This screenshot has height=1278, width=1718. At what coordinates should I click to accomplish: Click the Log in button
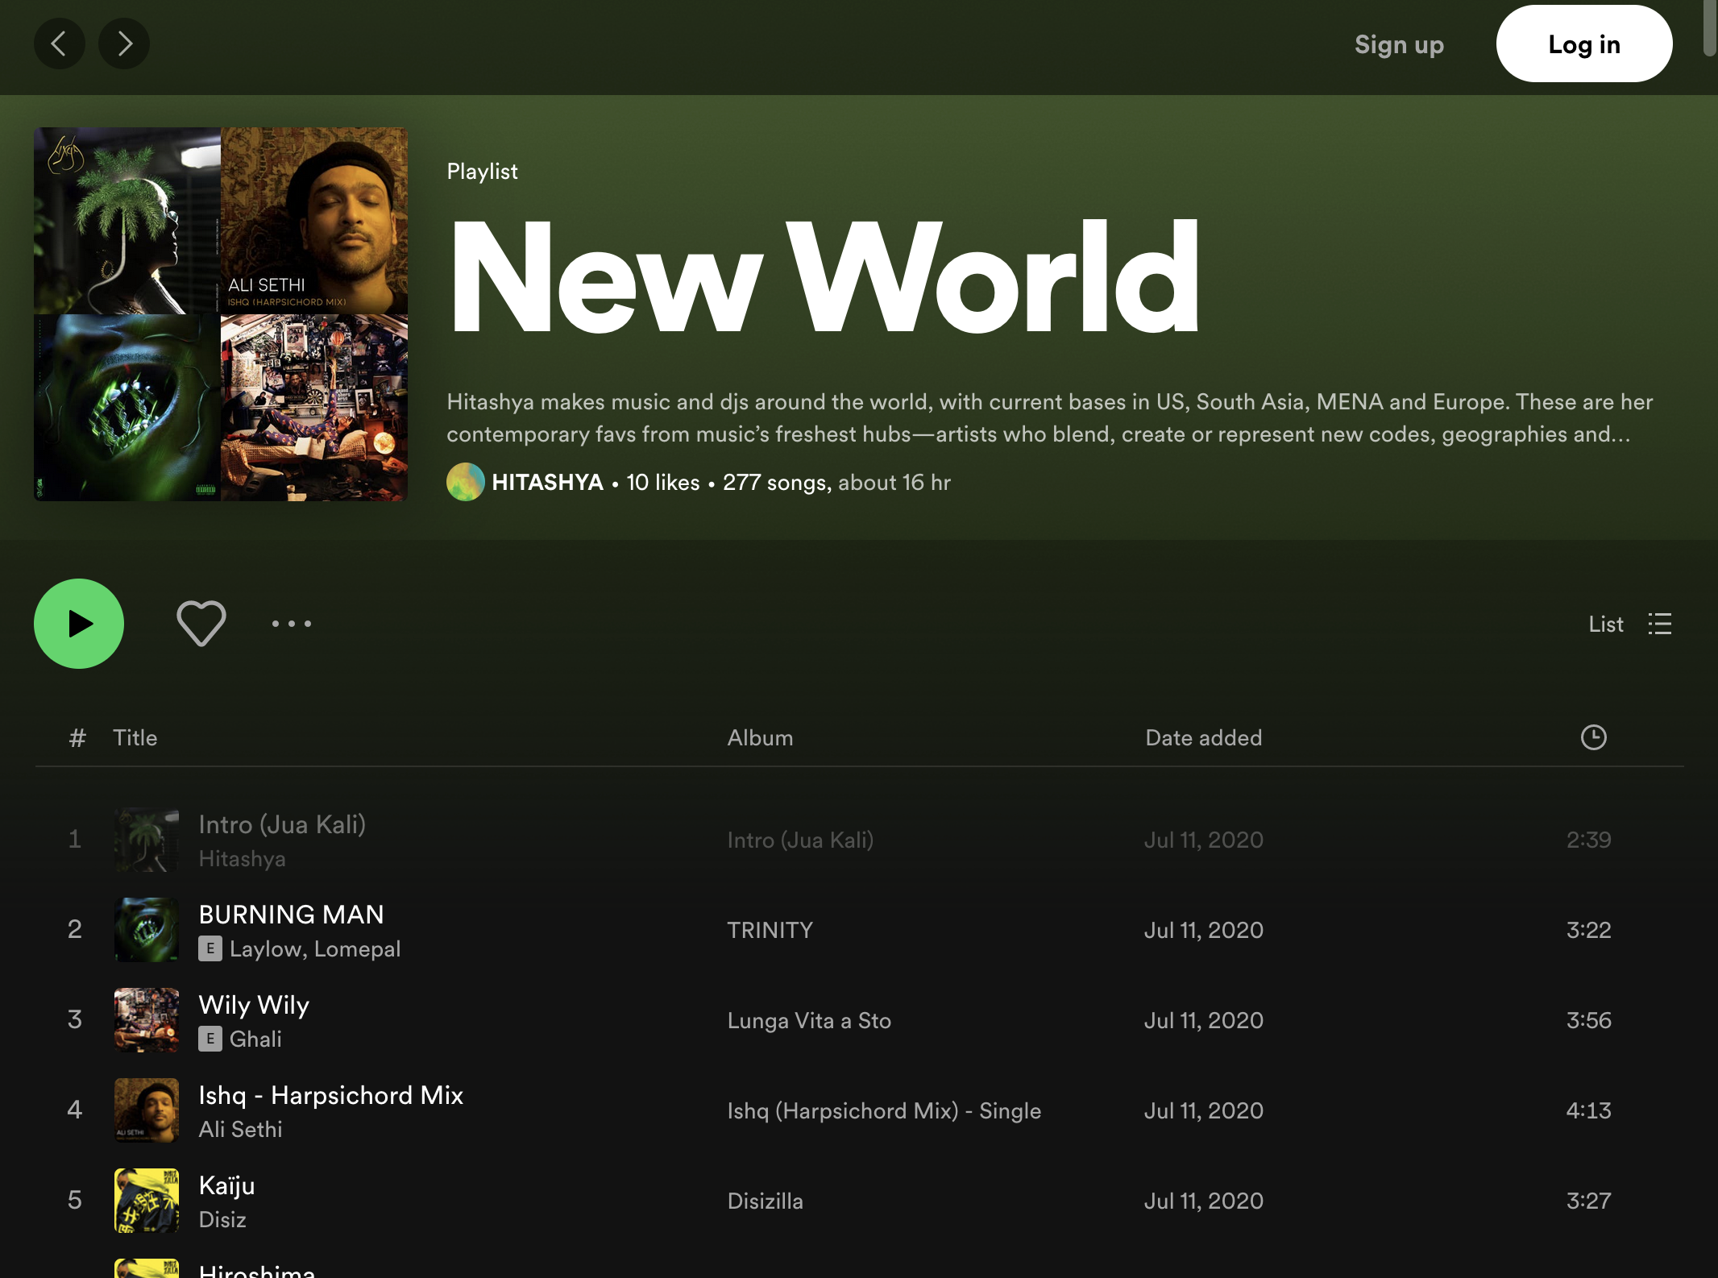[1583, 44]
